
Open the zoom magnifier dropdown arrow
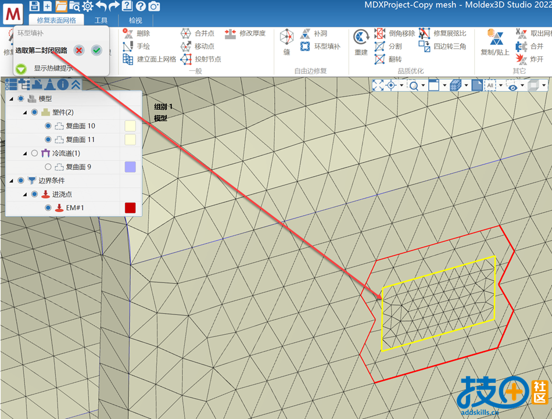click(x=423, y=85)
